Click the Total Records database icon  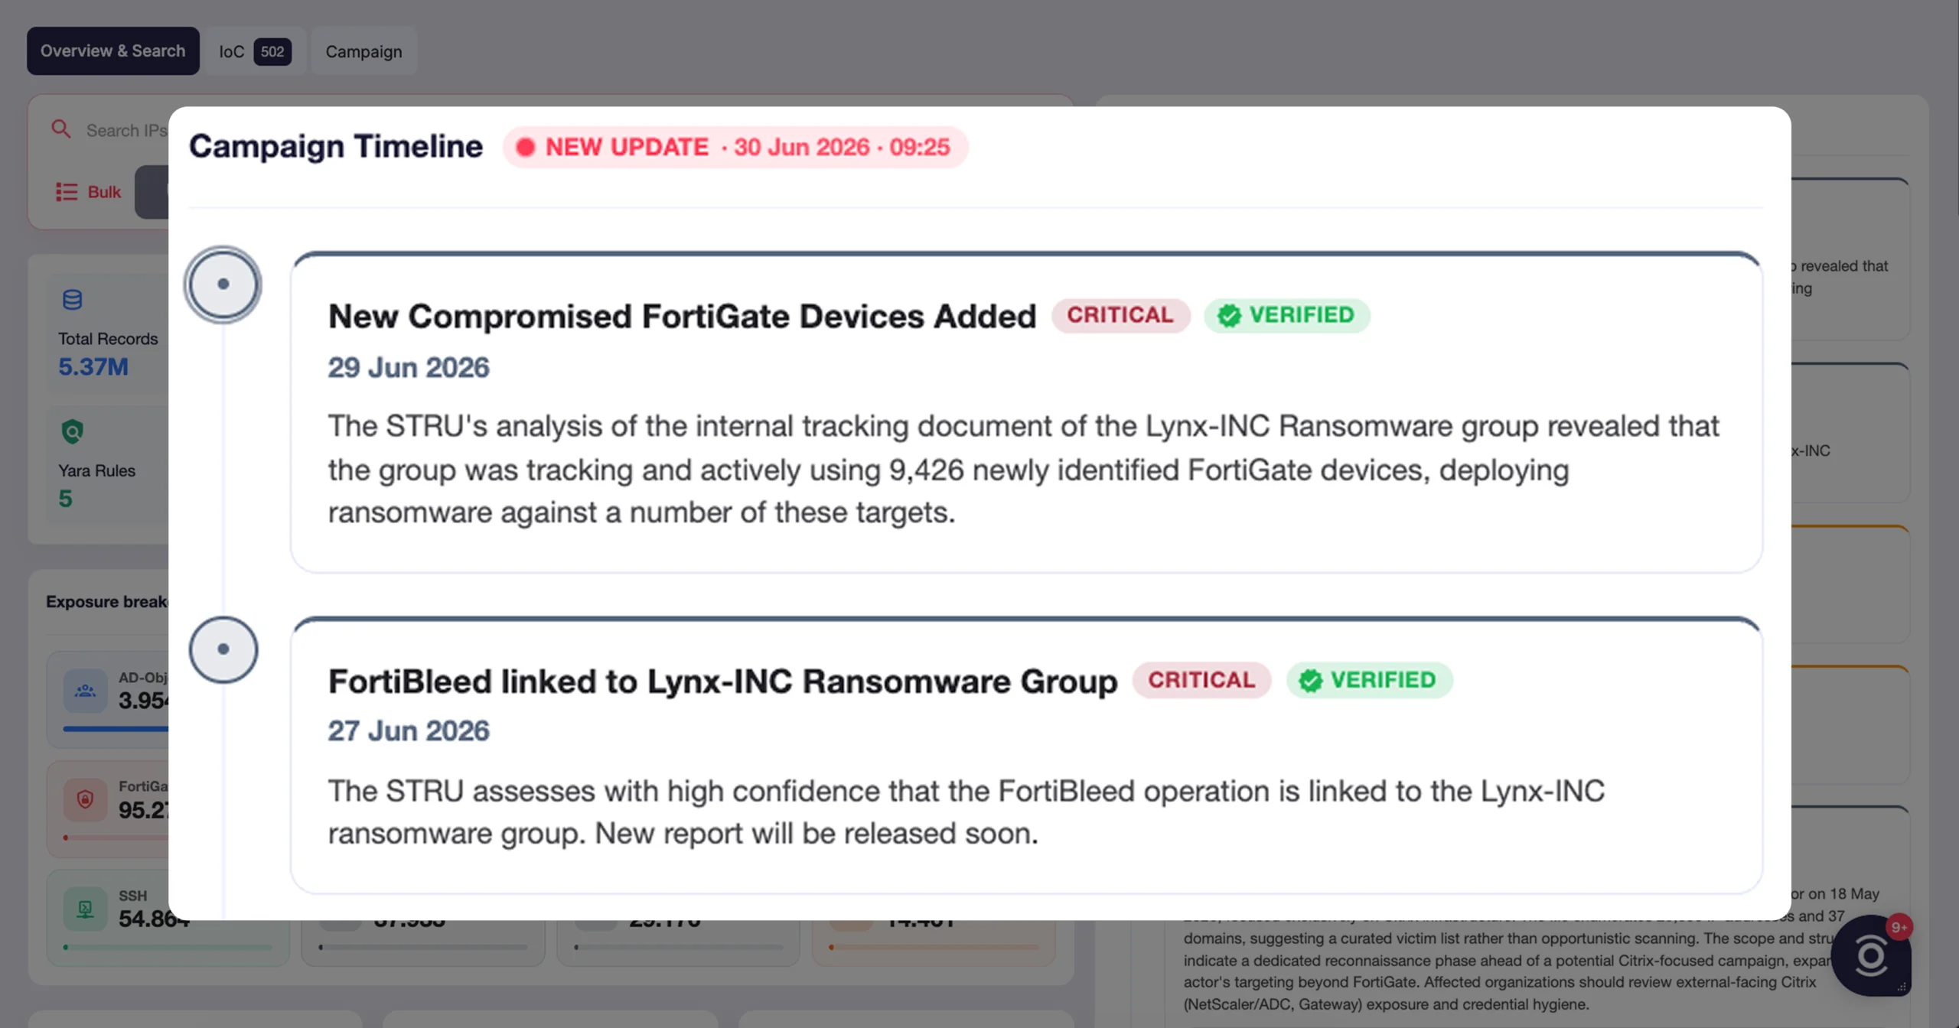(x=73, y=300)
